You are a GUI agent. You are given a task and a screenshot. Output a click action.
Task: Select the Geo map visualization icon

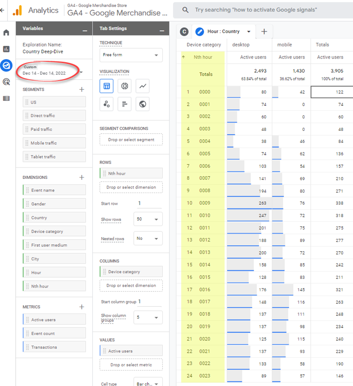tap(143, 104)
